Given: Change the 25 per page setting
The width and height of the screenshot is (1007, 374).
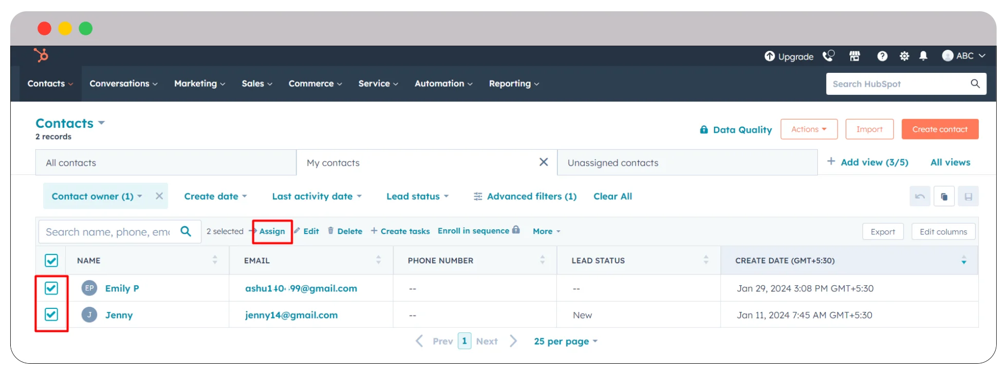Looking at the screenshot, I should point(566,341).
